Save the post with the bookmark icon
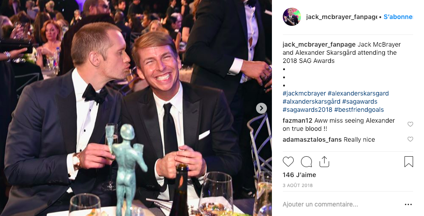The width and height of the screenshot is (424, 216). coord(409,162)
